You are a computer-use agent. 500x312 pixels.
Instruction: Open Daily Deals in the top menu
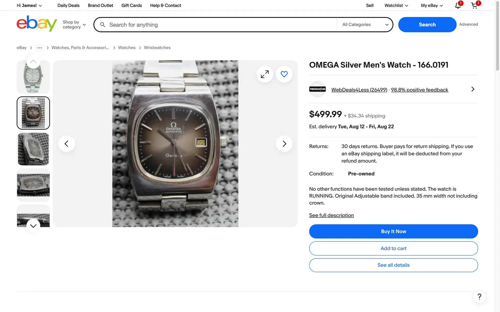pyautogui.click(x=68, y=6)
